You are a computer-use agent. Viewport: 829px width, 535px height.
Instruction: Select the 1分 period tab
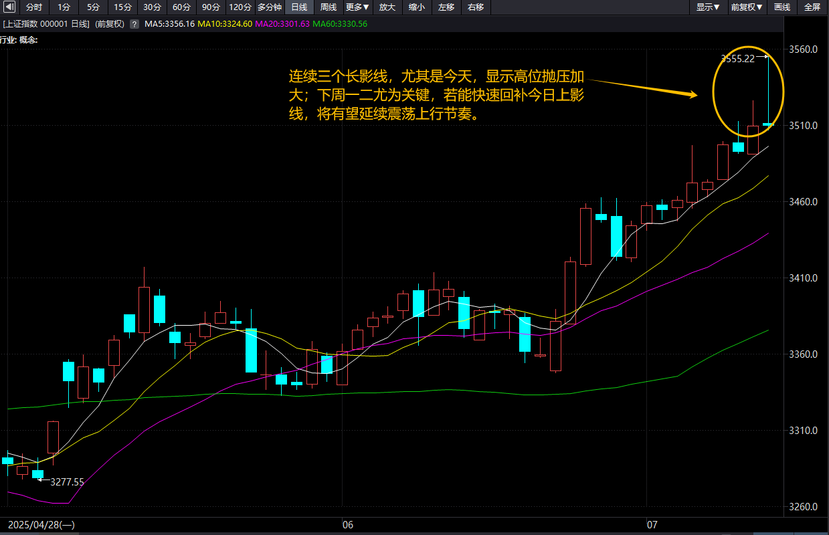(x=64, y=7)
